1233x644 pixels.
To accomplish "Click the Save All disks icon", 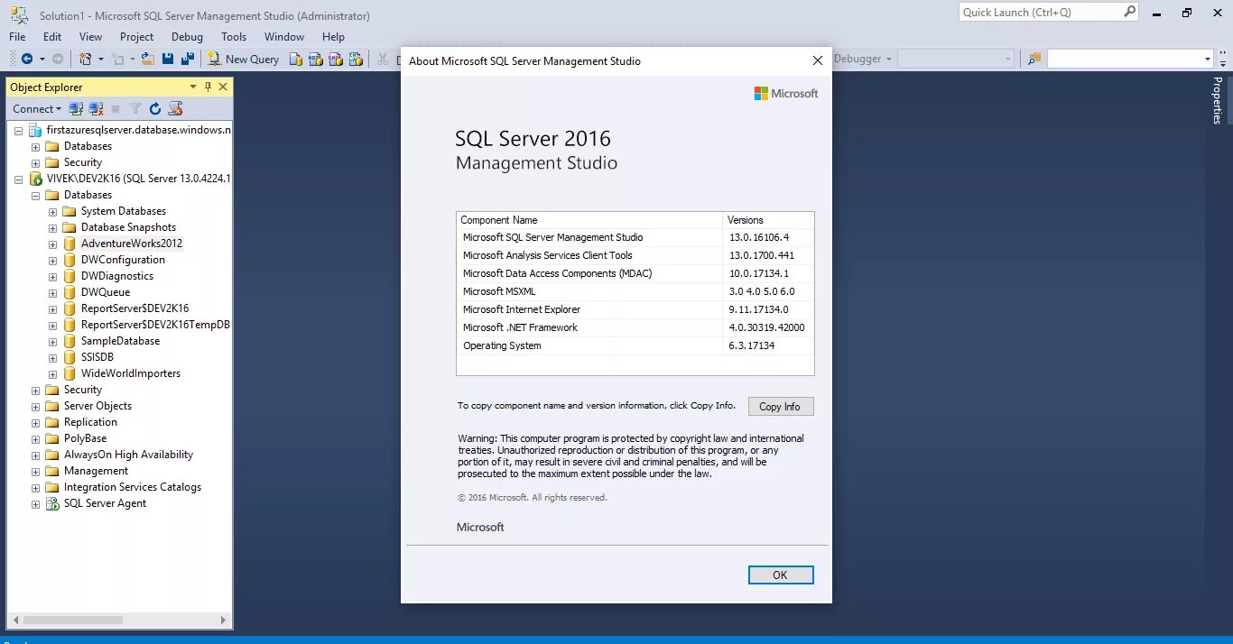I will pyautogui.click(x=188, y=59).
